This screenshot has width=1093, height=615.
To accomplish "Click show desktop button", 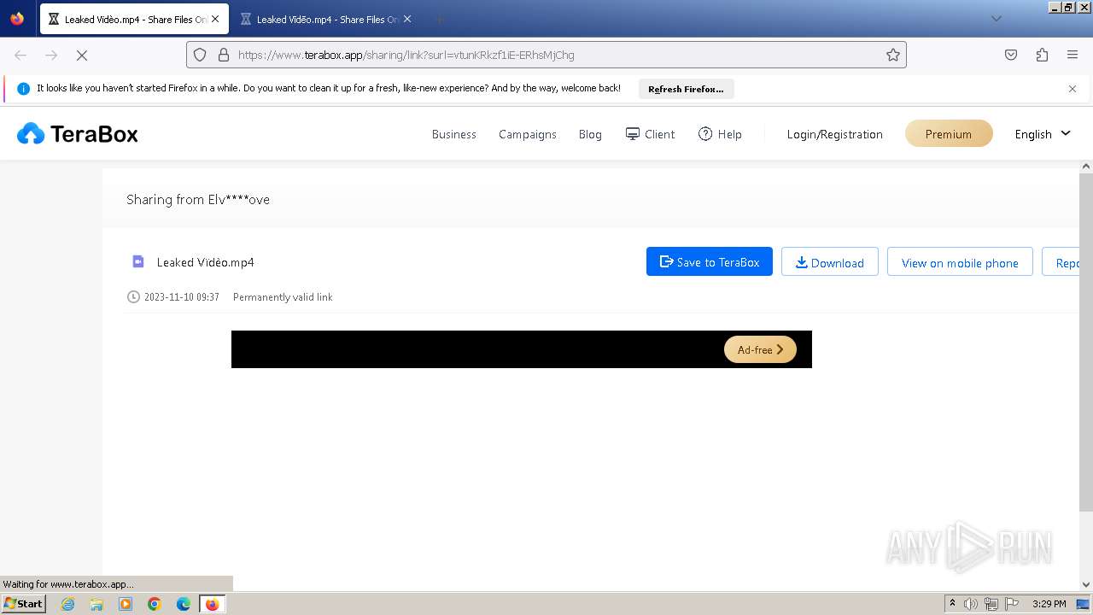I will [1083, 604].
